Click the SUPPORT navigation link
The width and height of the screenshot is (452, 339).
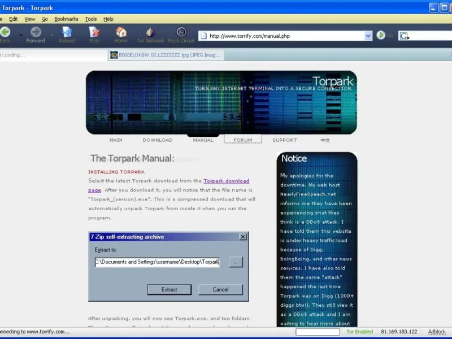pyautogui.click(x=285, y=140)
